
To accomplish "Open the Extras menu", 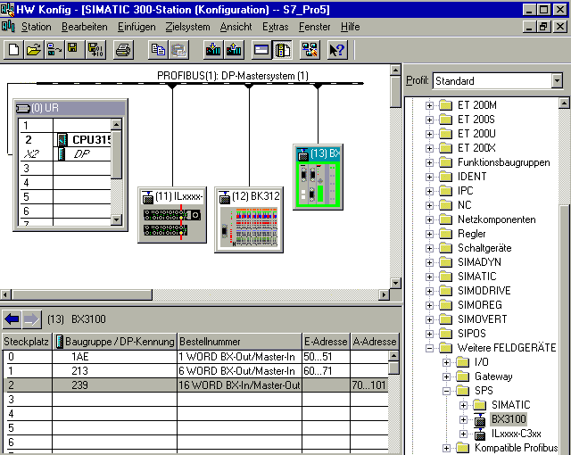I will [276, 27].
